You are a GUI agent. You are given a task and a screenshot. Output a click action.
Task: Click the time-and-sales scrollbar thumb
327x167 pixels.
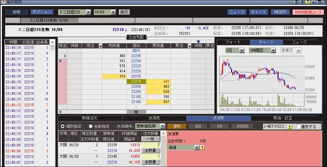[53, 47]
